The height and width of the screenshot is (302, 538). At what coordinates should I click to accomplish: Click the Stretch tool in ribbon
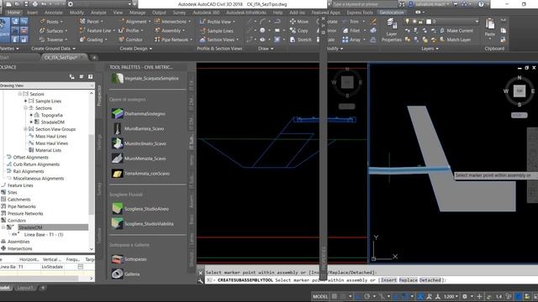pos(301,39)
